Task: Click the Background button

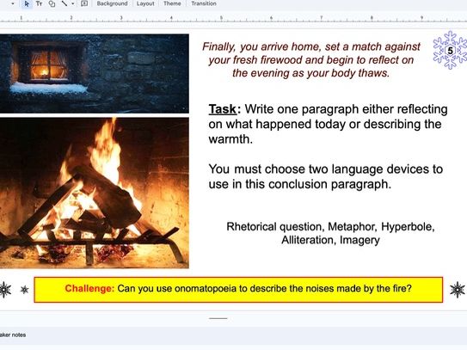Action: 112,4
